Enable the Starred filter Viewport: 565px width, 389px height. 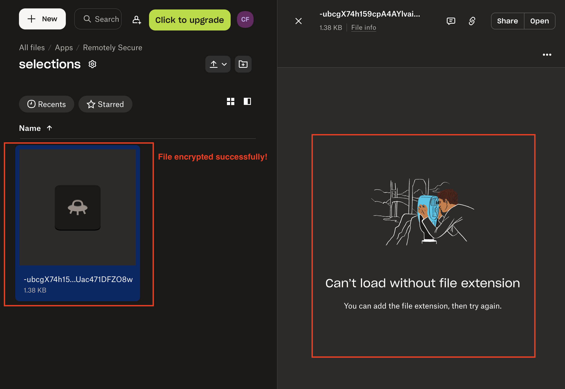105,104
